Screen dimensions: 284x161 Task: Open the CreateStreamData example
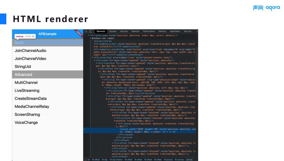point(47,98)
